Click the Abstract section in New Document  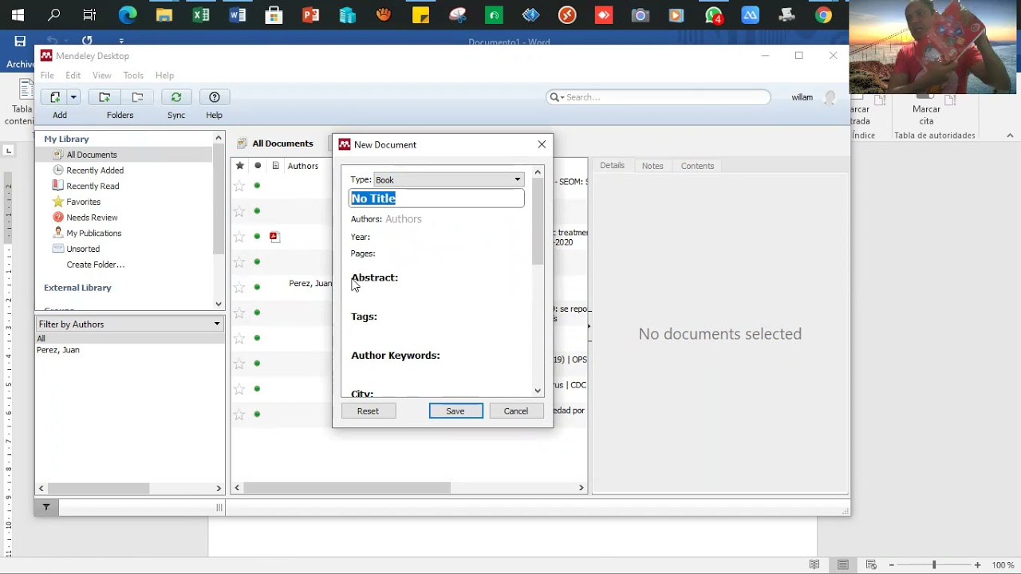point(374,277)
